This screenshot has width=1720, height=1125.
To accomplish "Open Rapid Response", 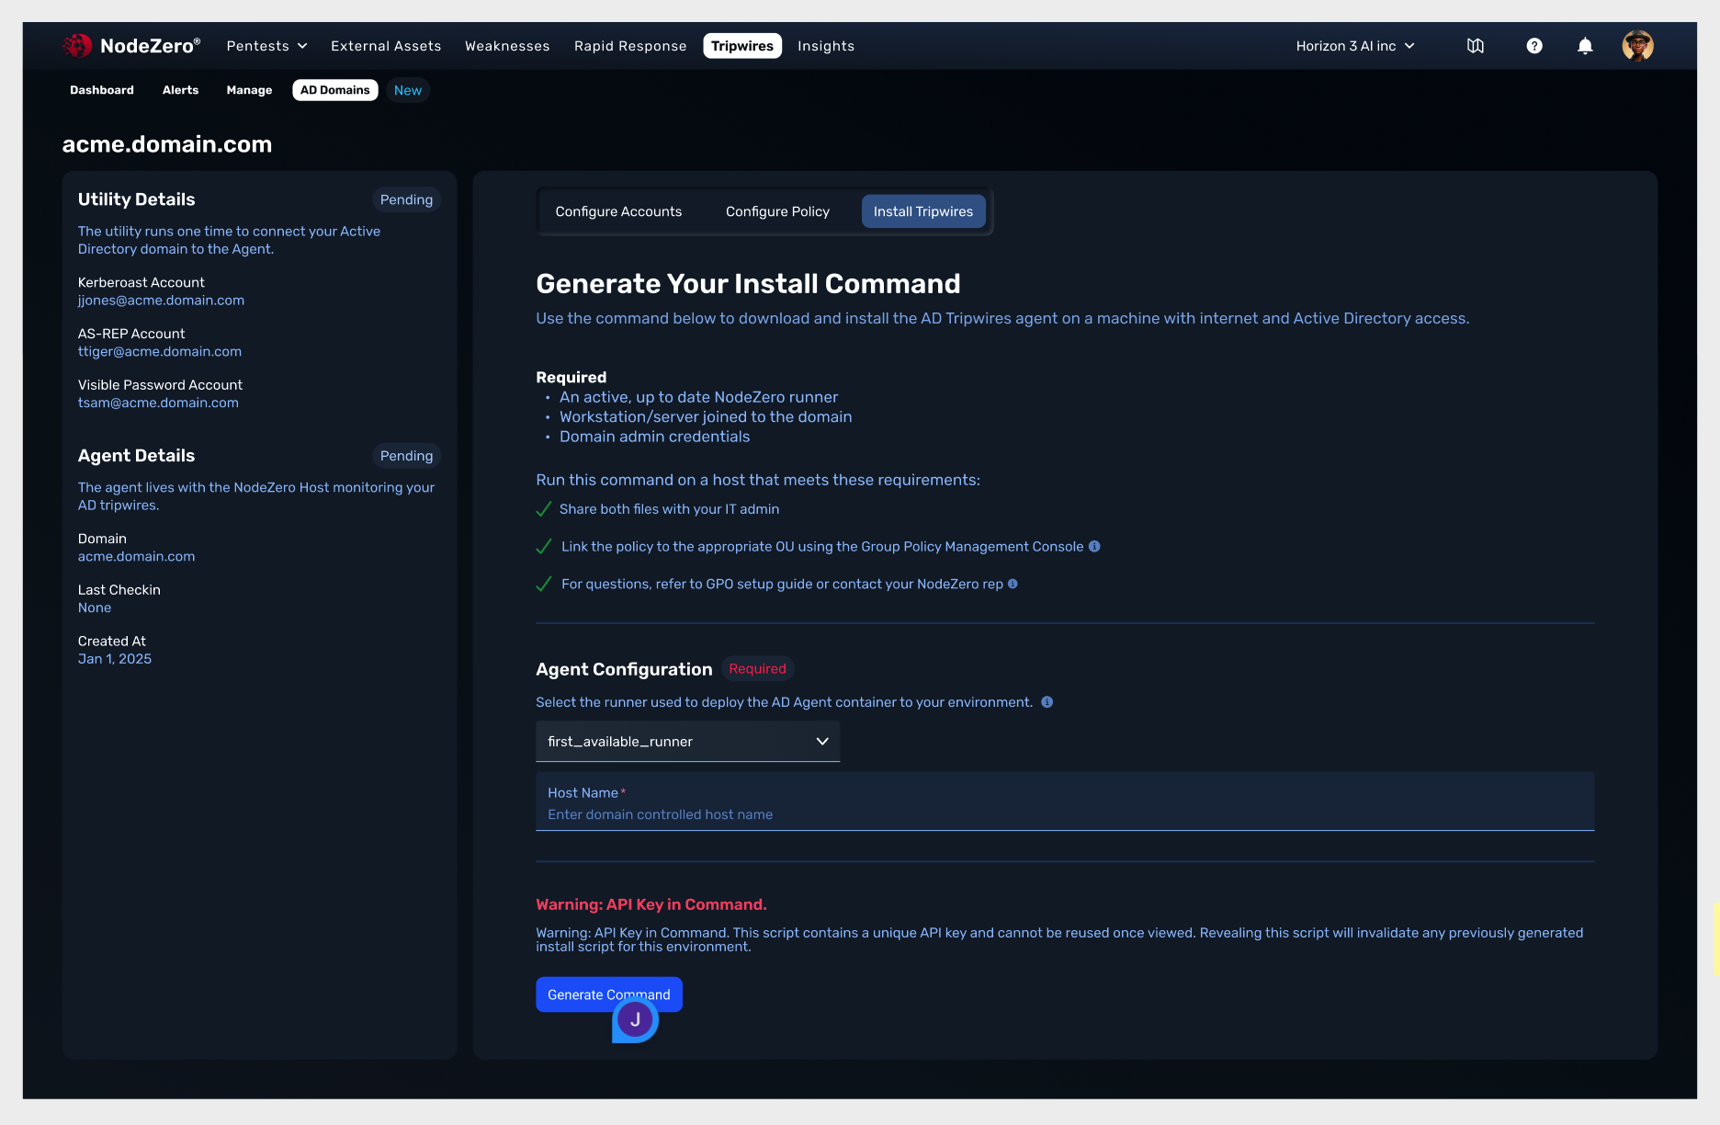I will (630, 46).
